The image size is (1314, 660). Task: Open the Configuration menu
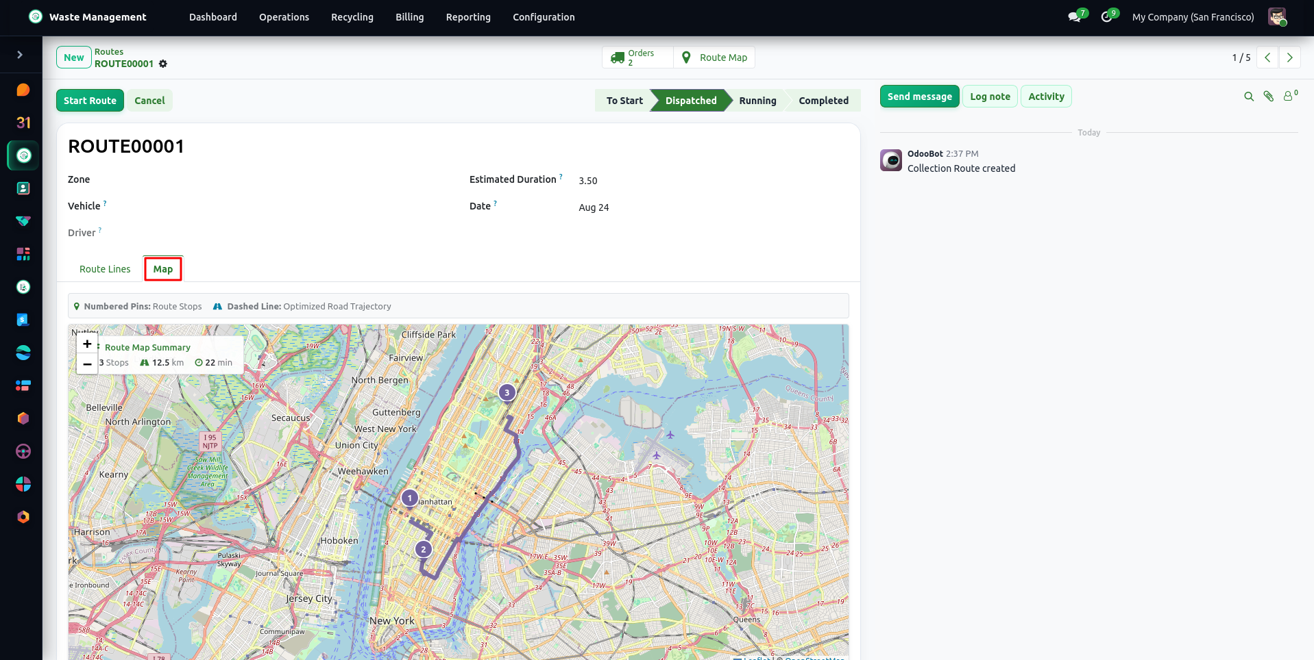click(544, 17)
